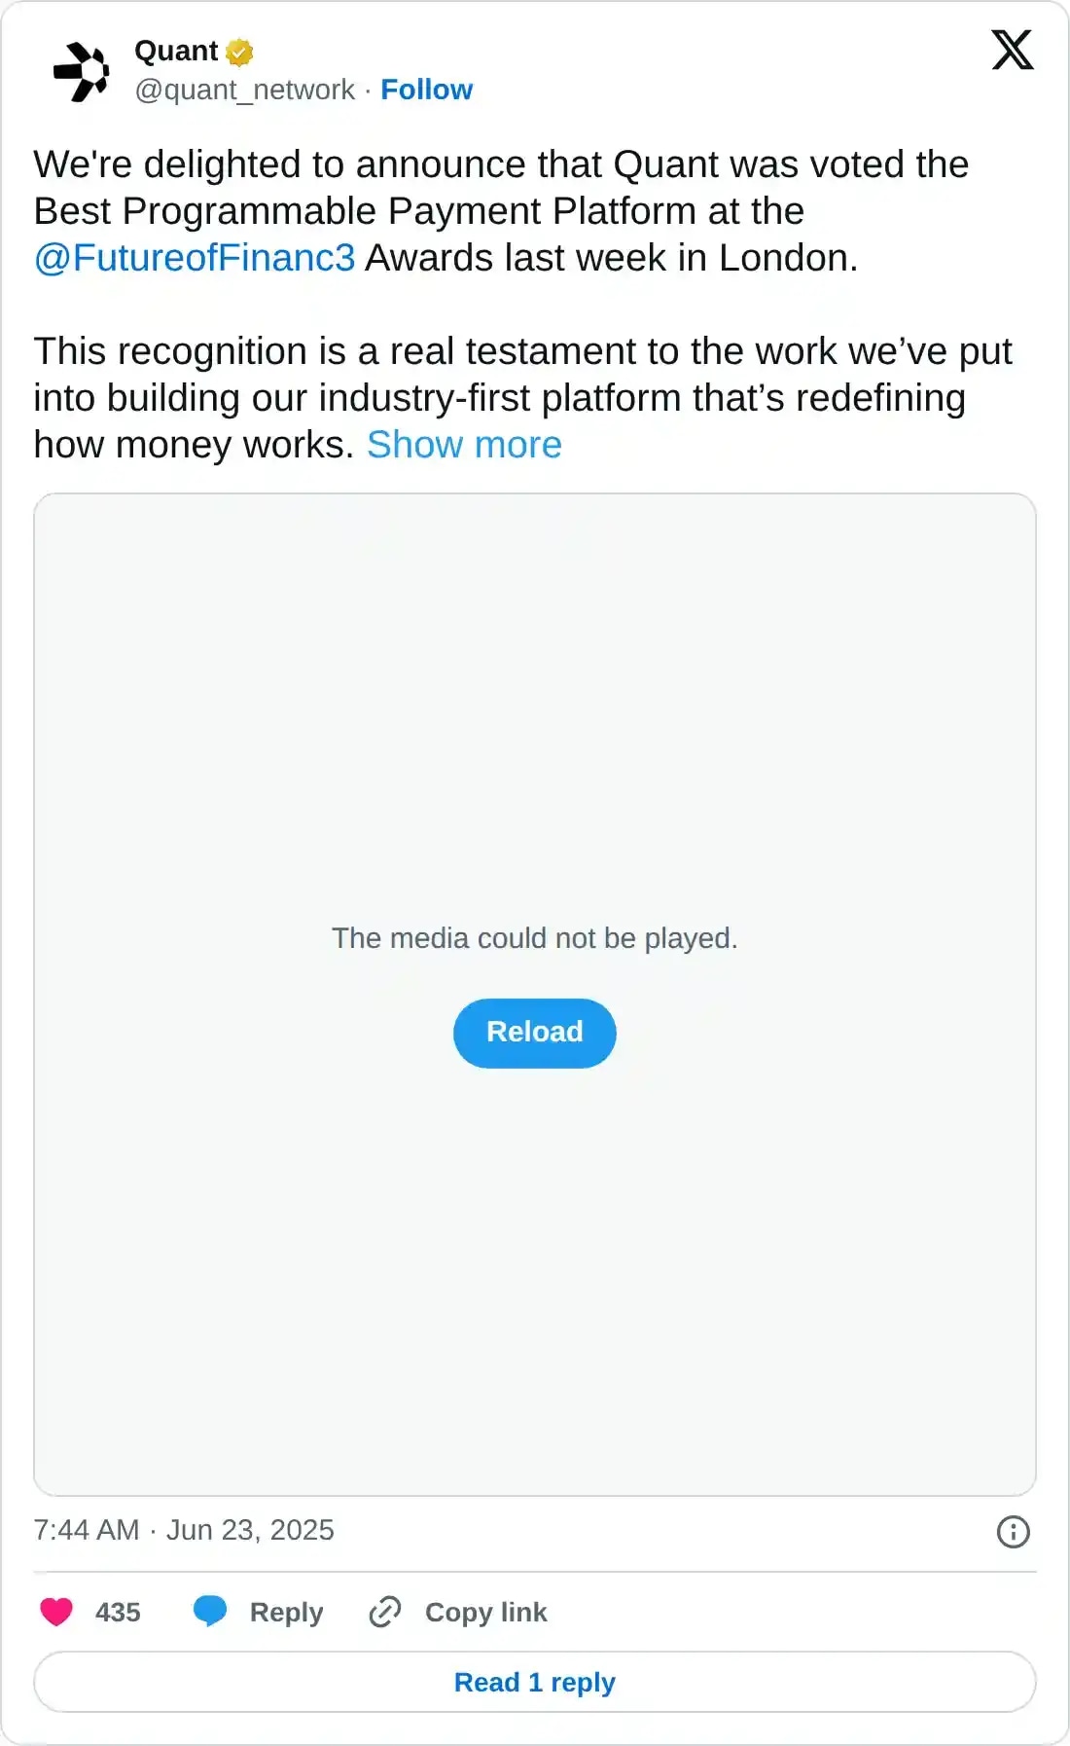This screenshot has width=1070, height=1746.
Task: Expand the tweet with Show more
Action: point(465,445)
